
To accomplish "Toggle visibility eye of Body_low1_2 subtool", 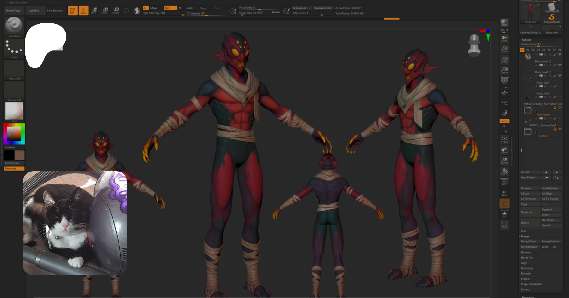I will 560,65.
